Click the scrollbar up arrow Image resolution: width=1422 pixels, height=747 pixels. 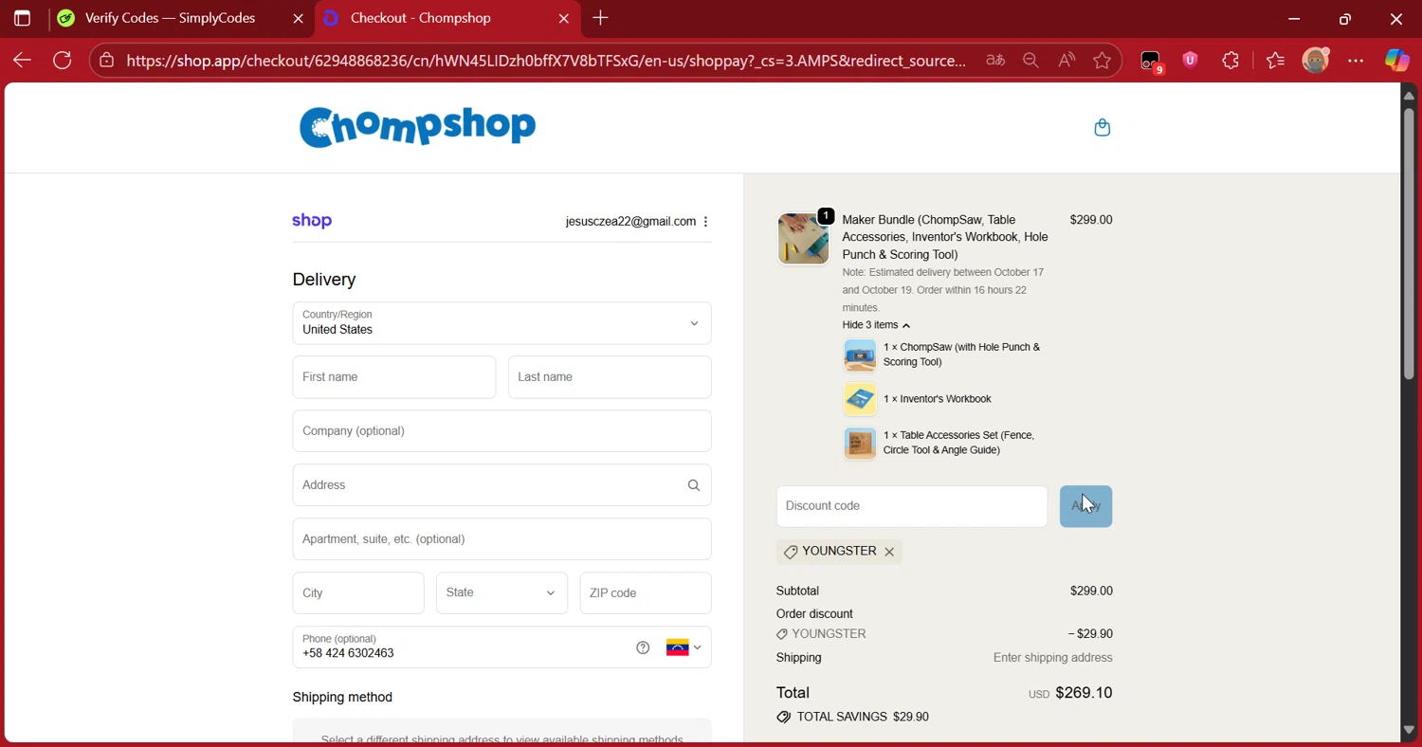pos(1409,95)
